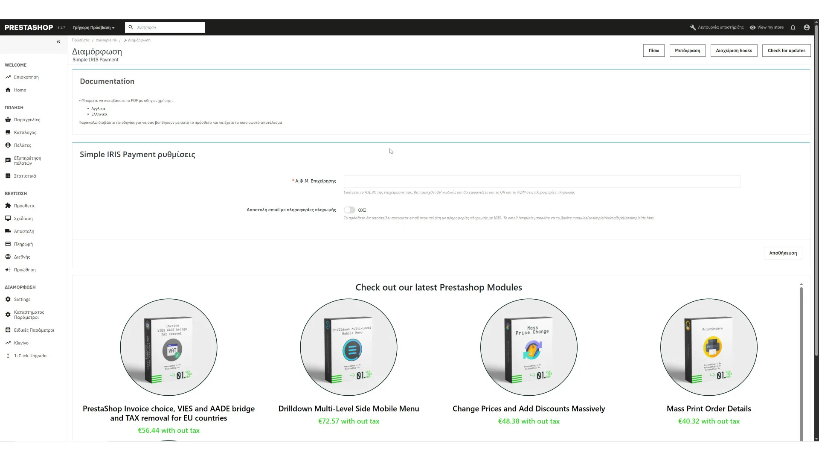Click the View my store eye icon
This screenshot has height=461, width=819.
click(x=753, y=27)
